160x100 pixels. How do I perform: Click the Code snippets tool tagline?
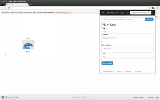tap(121, 13)
